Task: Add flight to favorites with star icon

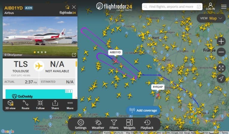Action: coord(67,7)
